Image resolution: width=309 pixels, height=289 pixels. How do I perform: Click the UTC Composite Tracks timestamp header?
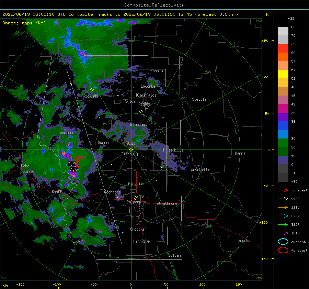pos(120,14)
